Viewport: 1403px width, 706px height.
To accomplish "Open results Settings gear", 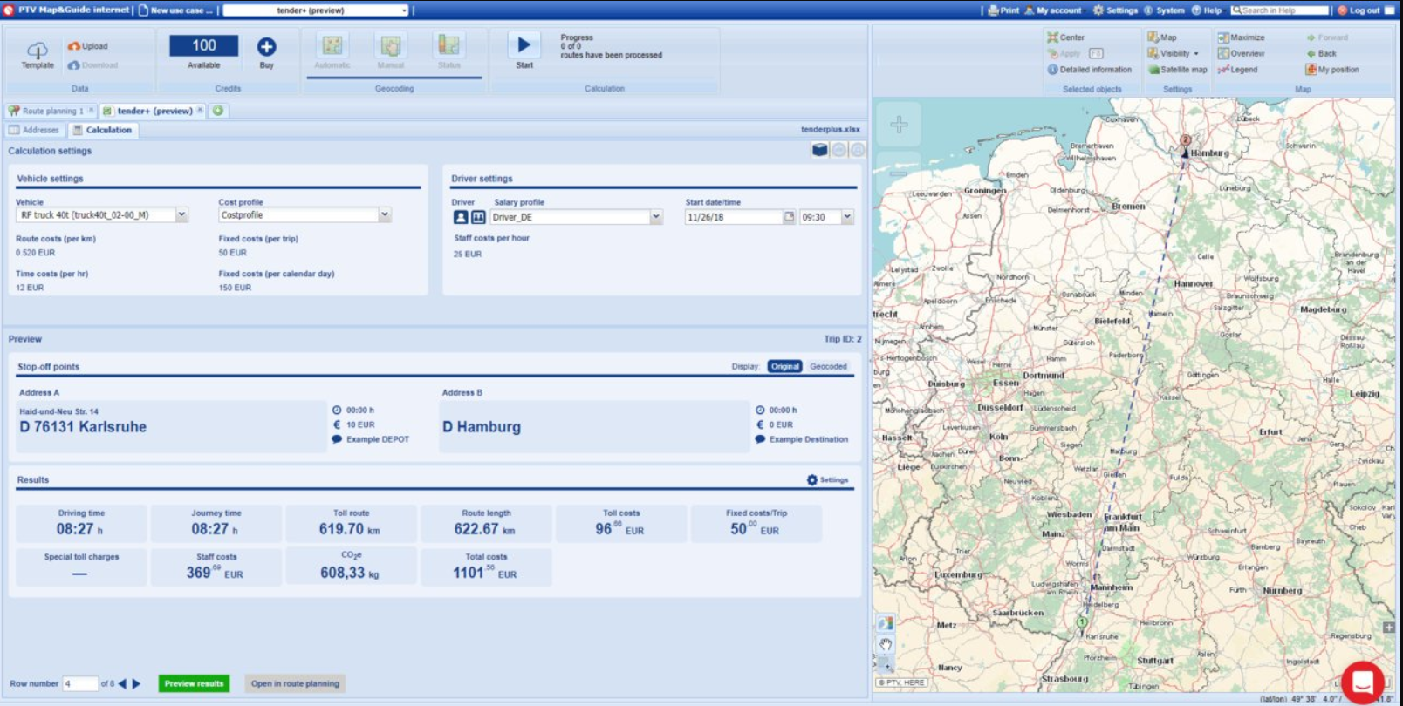I will [x=827, y=480].
